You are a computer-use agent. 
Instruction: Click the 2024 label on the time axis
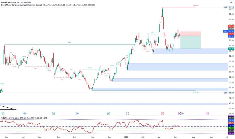point(126,137)
